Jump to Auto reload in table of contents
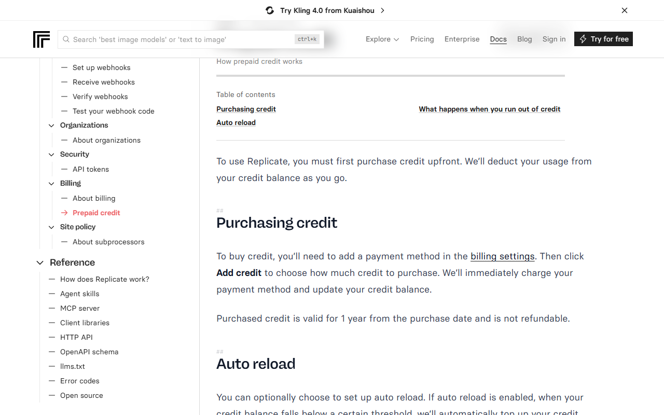 pos(236,122)
